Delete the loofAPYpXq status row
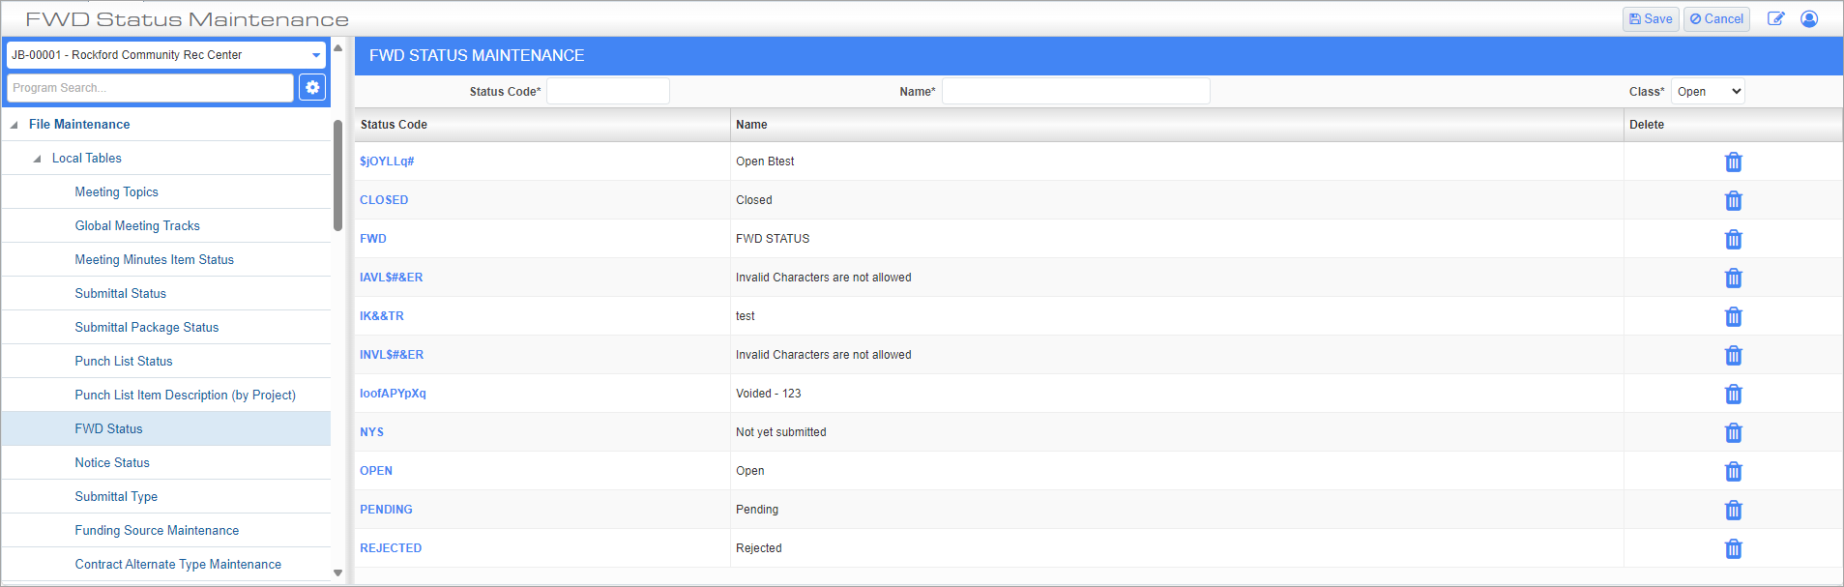This screenshot has width=1844, height=587. [x=1733, y=394]
